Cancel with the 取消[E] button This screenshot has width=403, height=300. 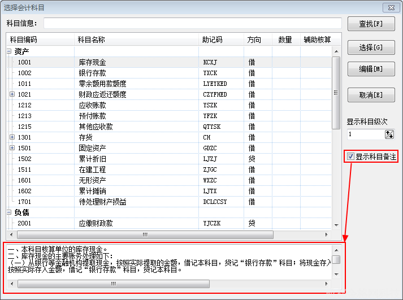370,94
